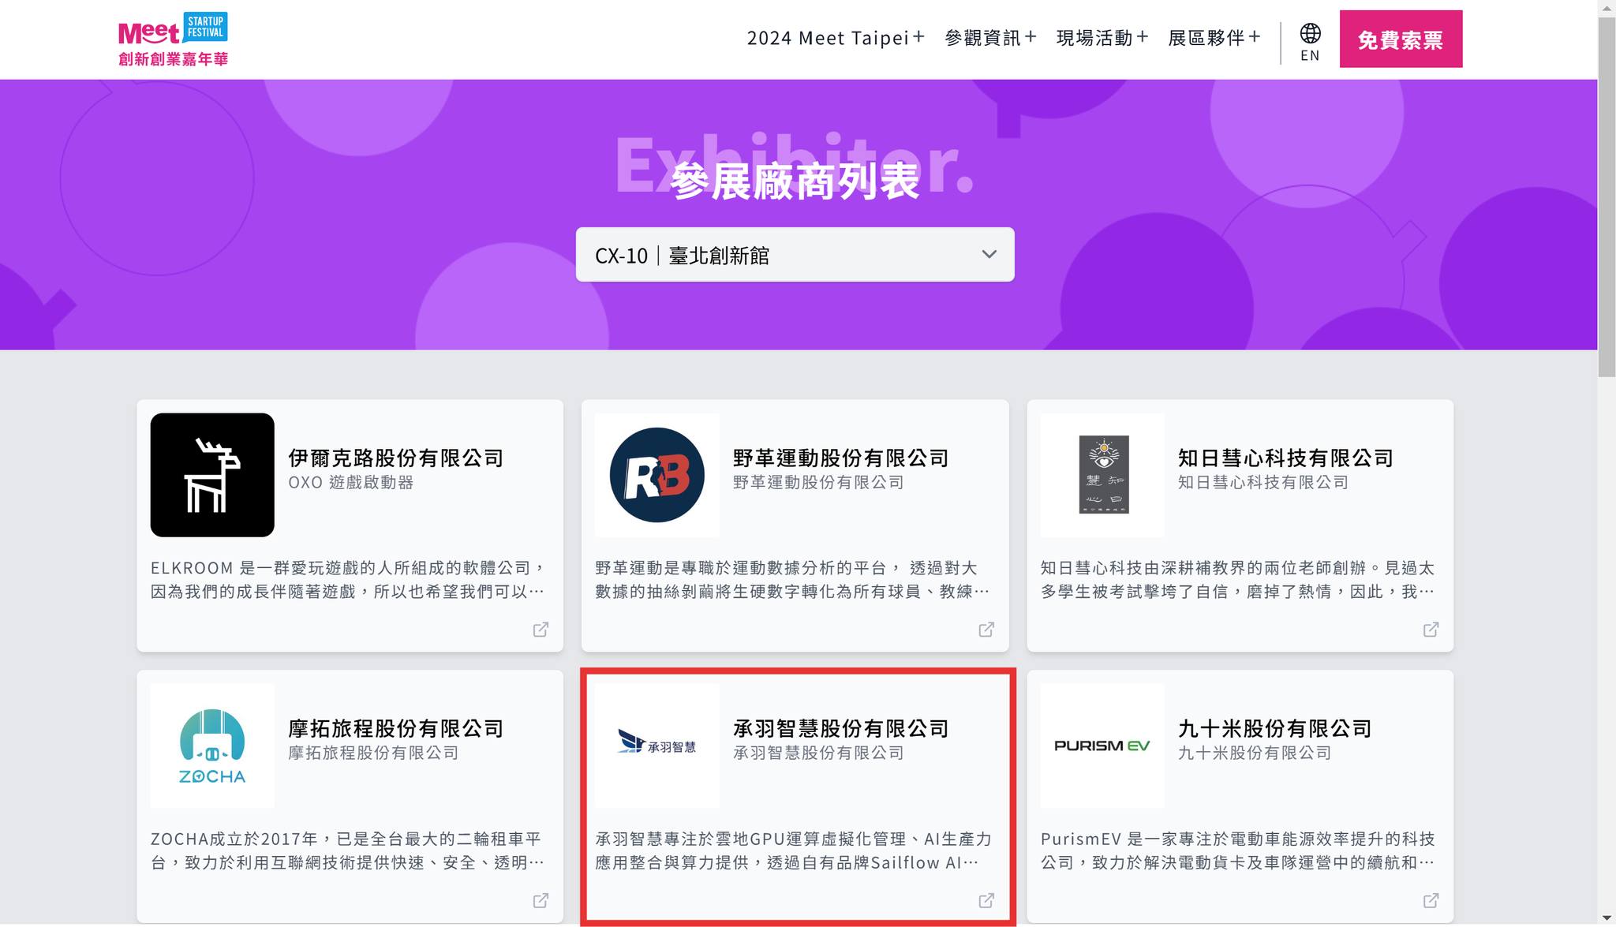Open the CX-10 臺北創新館 zone dropdown

pyautogui.click(x=795, y=255)
